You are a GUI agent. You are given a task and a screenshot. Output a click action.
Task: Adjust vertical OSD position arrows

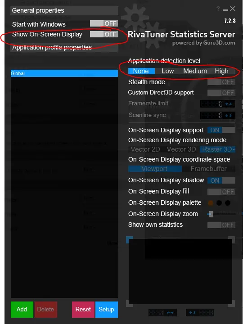[x=193, y=313]
